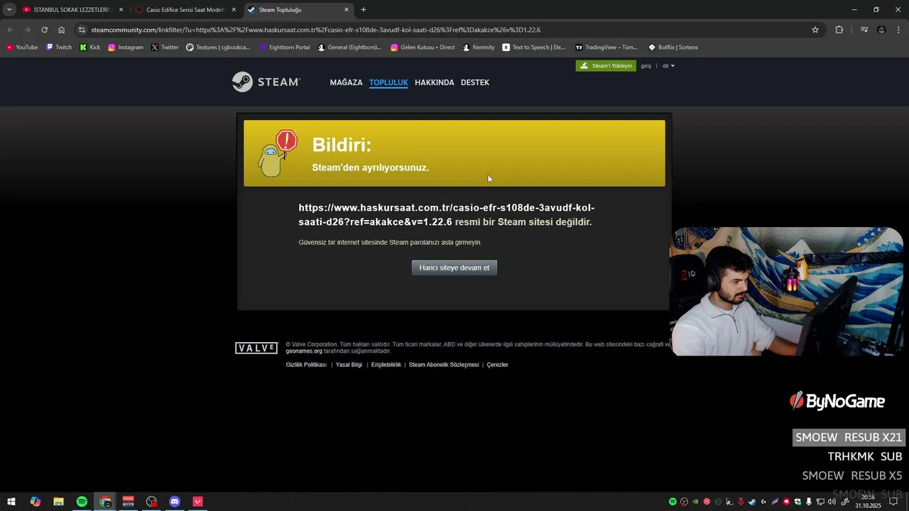Open the Textures cgbookcase bookmark
The image size is (909, 511).
pyautogui.click(x=218, y=48)
